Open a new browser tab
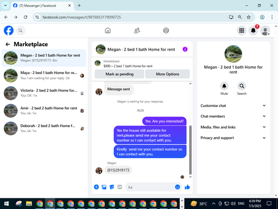The width and height of the screenshot is (278, 209). [x=79, y=6]
